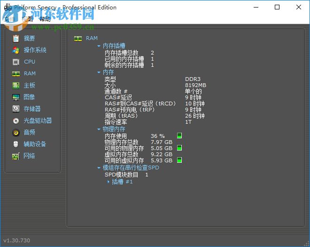Open the 摘要 summary clipboard icon
The image size is (310, 247).
[16, 39]
